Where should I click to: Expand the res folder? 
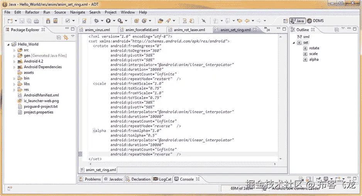[14, 90]
